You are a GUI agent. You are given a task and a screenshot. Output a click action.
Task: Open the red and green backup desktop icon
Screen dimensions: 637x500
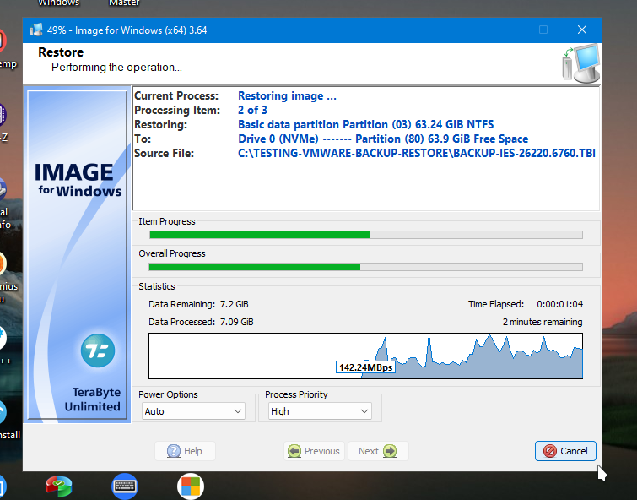[x=59, y=486]
